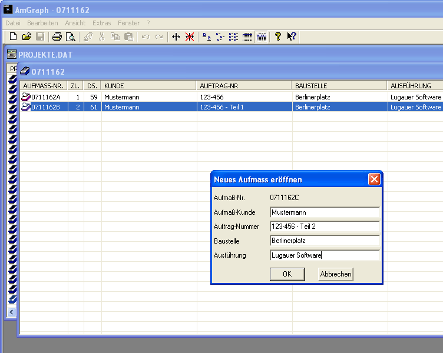443x353 pixels.
Task: Switch to details view icon
Action: tap(247, 36)
